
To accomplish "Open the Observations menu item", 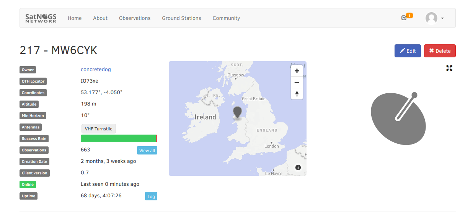I will pyautogui.click(x=135, y=18).
